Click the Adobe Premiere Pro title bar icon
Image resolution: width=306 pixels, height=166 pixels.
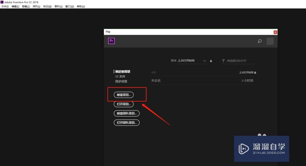point(2,2)
